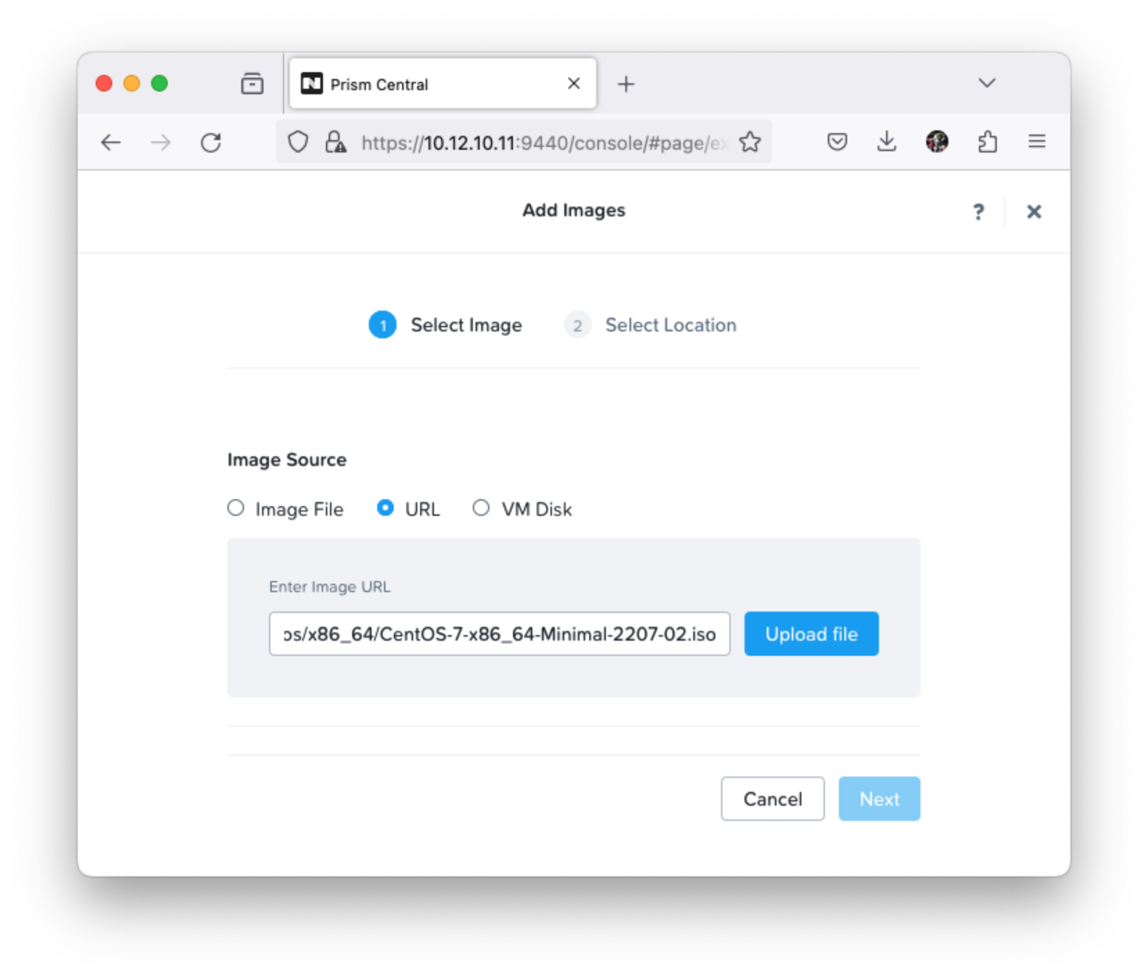Click the browser forward arrow
The image size is (1148, 979).
pos(161,143)
